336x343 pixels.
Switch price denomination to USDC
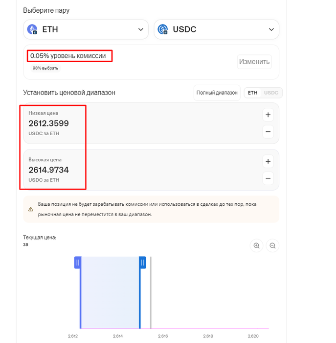pos(271,93)
